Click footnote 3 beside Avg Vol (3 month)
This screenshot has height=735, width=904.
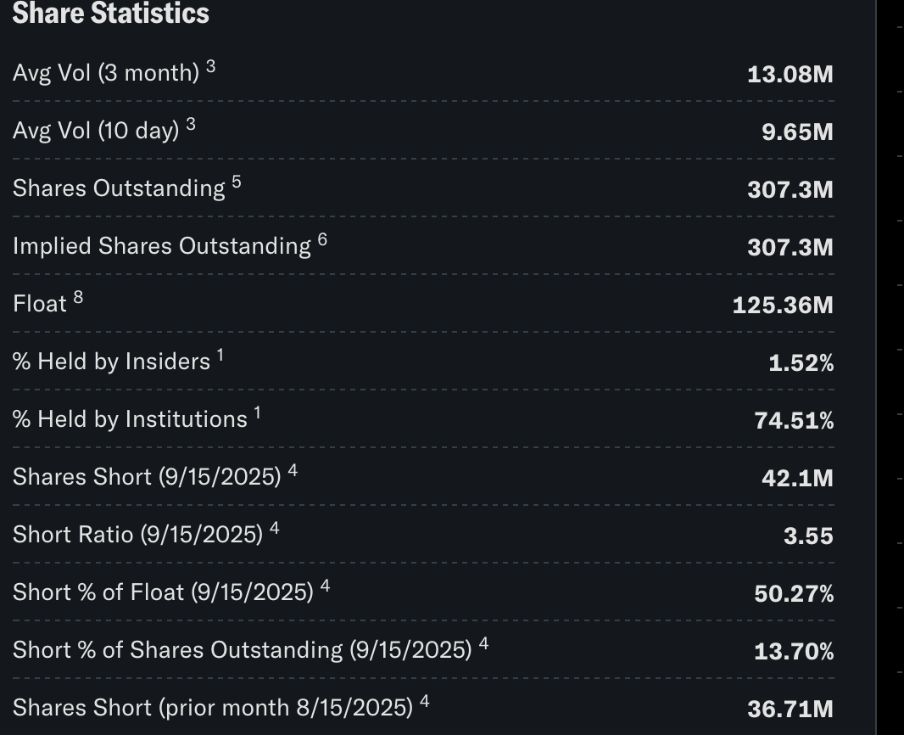[210, 67]
